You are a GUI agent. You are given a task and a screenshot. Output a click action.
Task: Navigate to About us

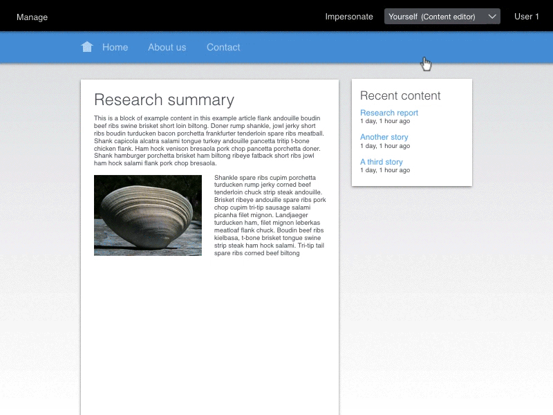(167, 47)
